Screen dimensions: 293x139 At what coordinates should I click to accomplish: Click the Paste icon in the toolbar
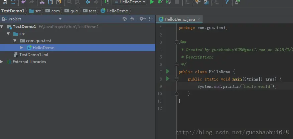pos(59,2)
